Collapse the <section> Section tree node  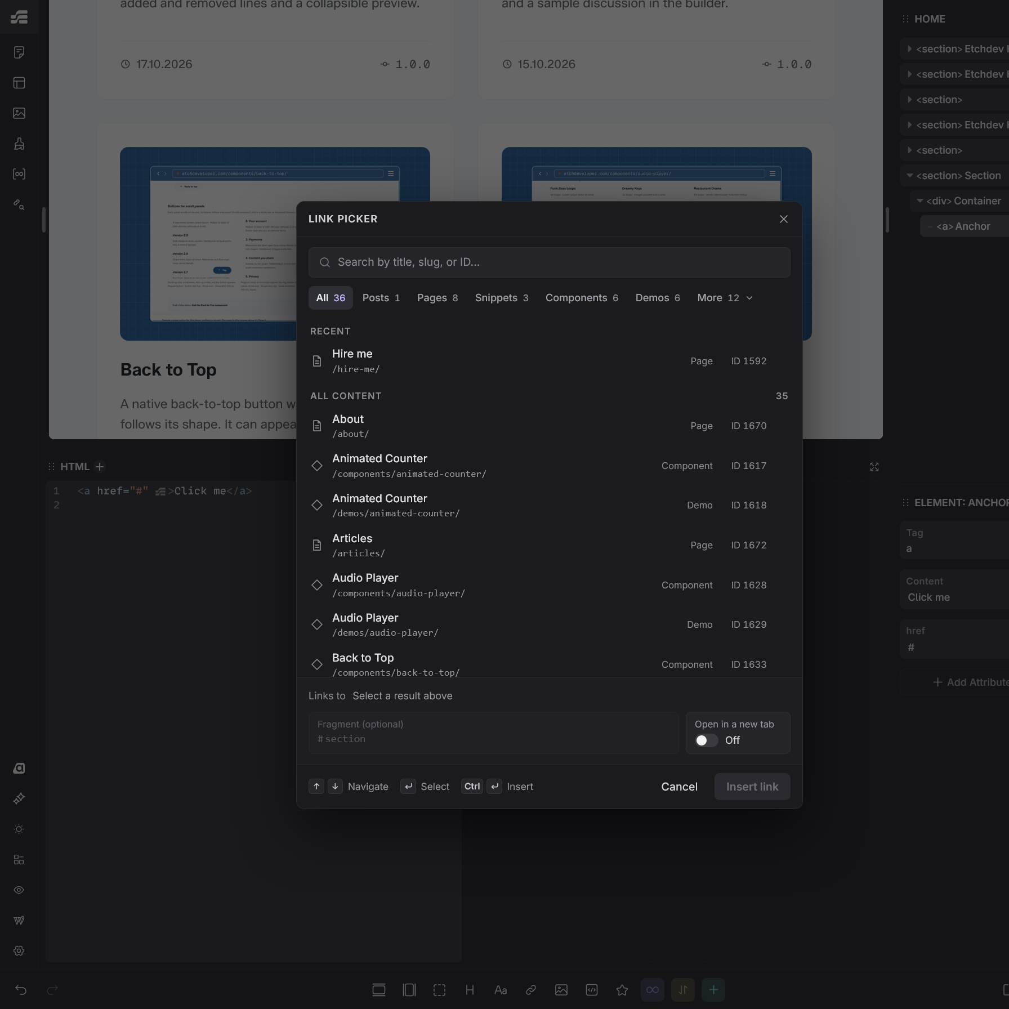(x=910, y=176)
